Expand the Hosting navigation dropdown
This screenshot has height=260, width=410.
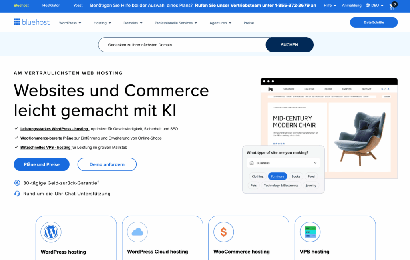pyautogui.click(x=102, y=23)
